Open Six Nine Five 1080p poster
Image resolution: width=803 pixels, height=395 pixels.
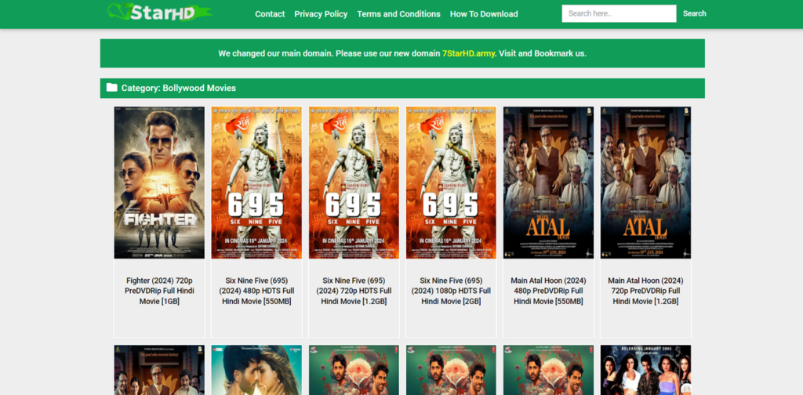(451, 183)
